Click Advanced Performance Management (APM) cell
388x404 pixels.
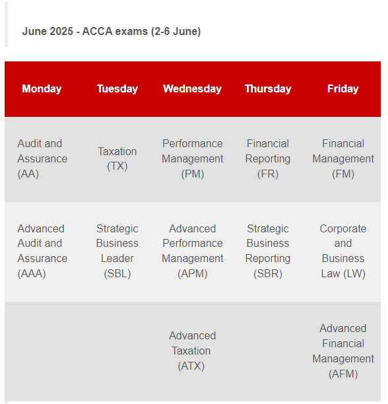click(192, 252)
